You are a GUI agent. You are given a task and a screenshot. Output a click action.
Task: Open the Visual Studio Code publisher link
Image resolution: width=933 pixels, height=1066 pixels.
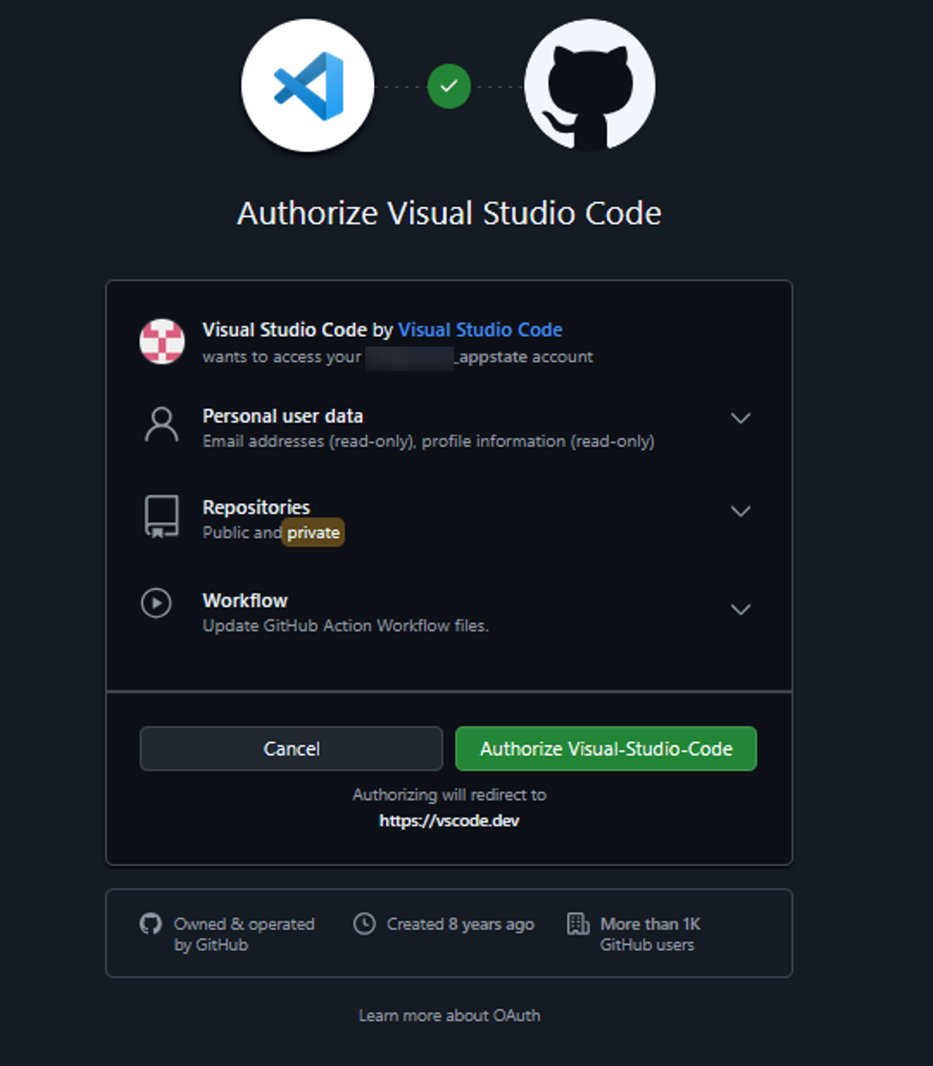pyautogui.click(x=480, y=330)
